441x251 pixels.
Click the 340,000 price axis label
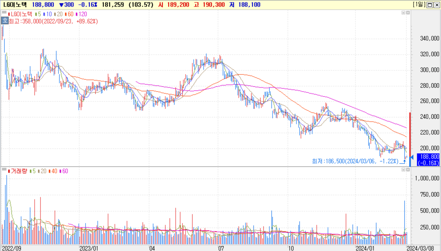(x=430, y=38)
